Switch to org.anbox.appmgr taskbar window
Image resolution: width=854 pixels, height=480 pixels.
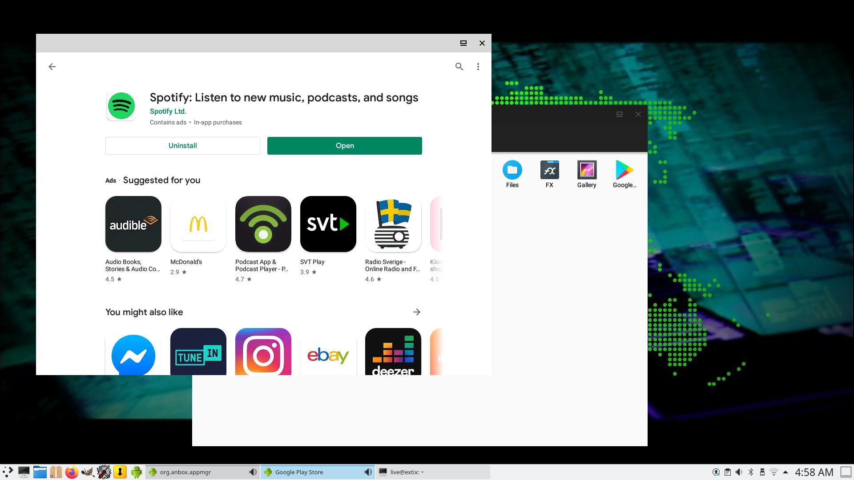(x=202, y=472)
